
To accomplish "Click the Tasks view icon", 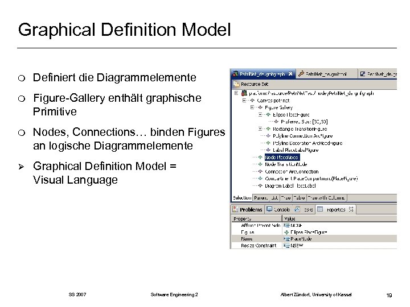I will click(x=297, y=209).
